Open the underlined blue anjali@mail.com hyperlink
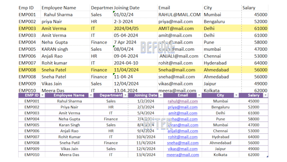Screen dimensions: 287x162 click(183, 131)
